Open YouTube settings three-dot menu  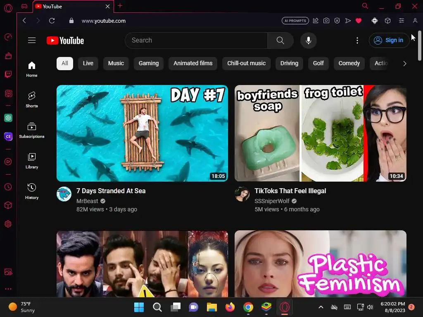pos(357,40)
